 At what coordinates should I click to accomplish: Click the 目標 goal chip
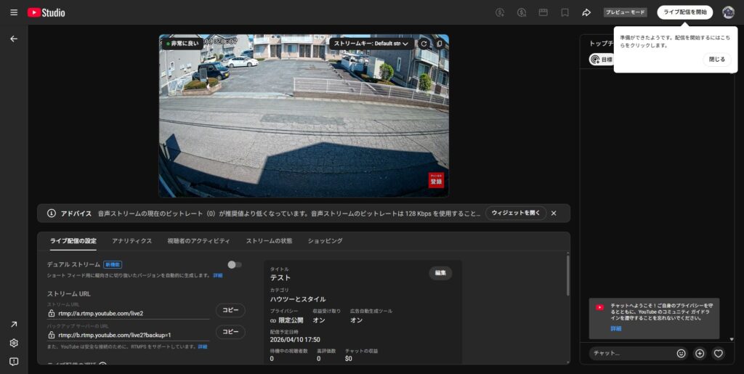tap(602, 60)
